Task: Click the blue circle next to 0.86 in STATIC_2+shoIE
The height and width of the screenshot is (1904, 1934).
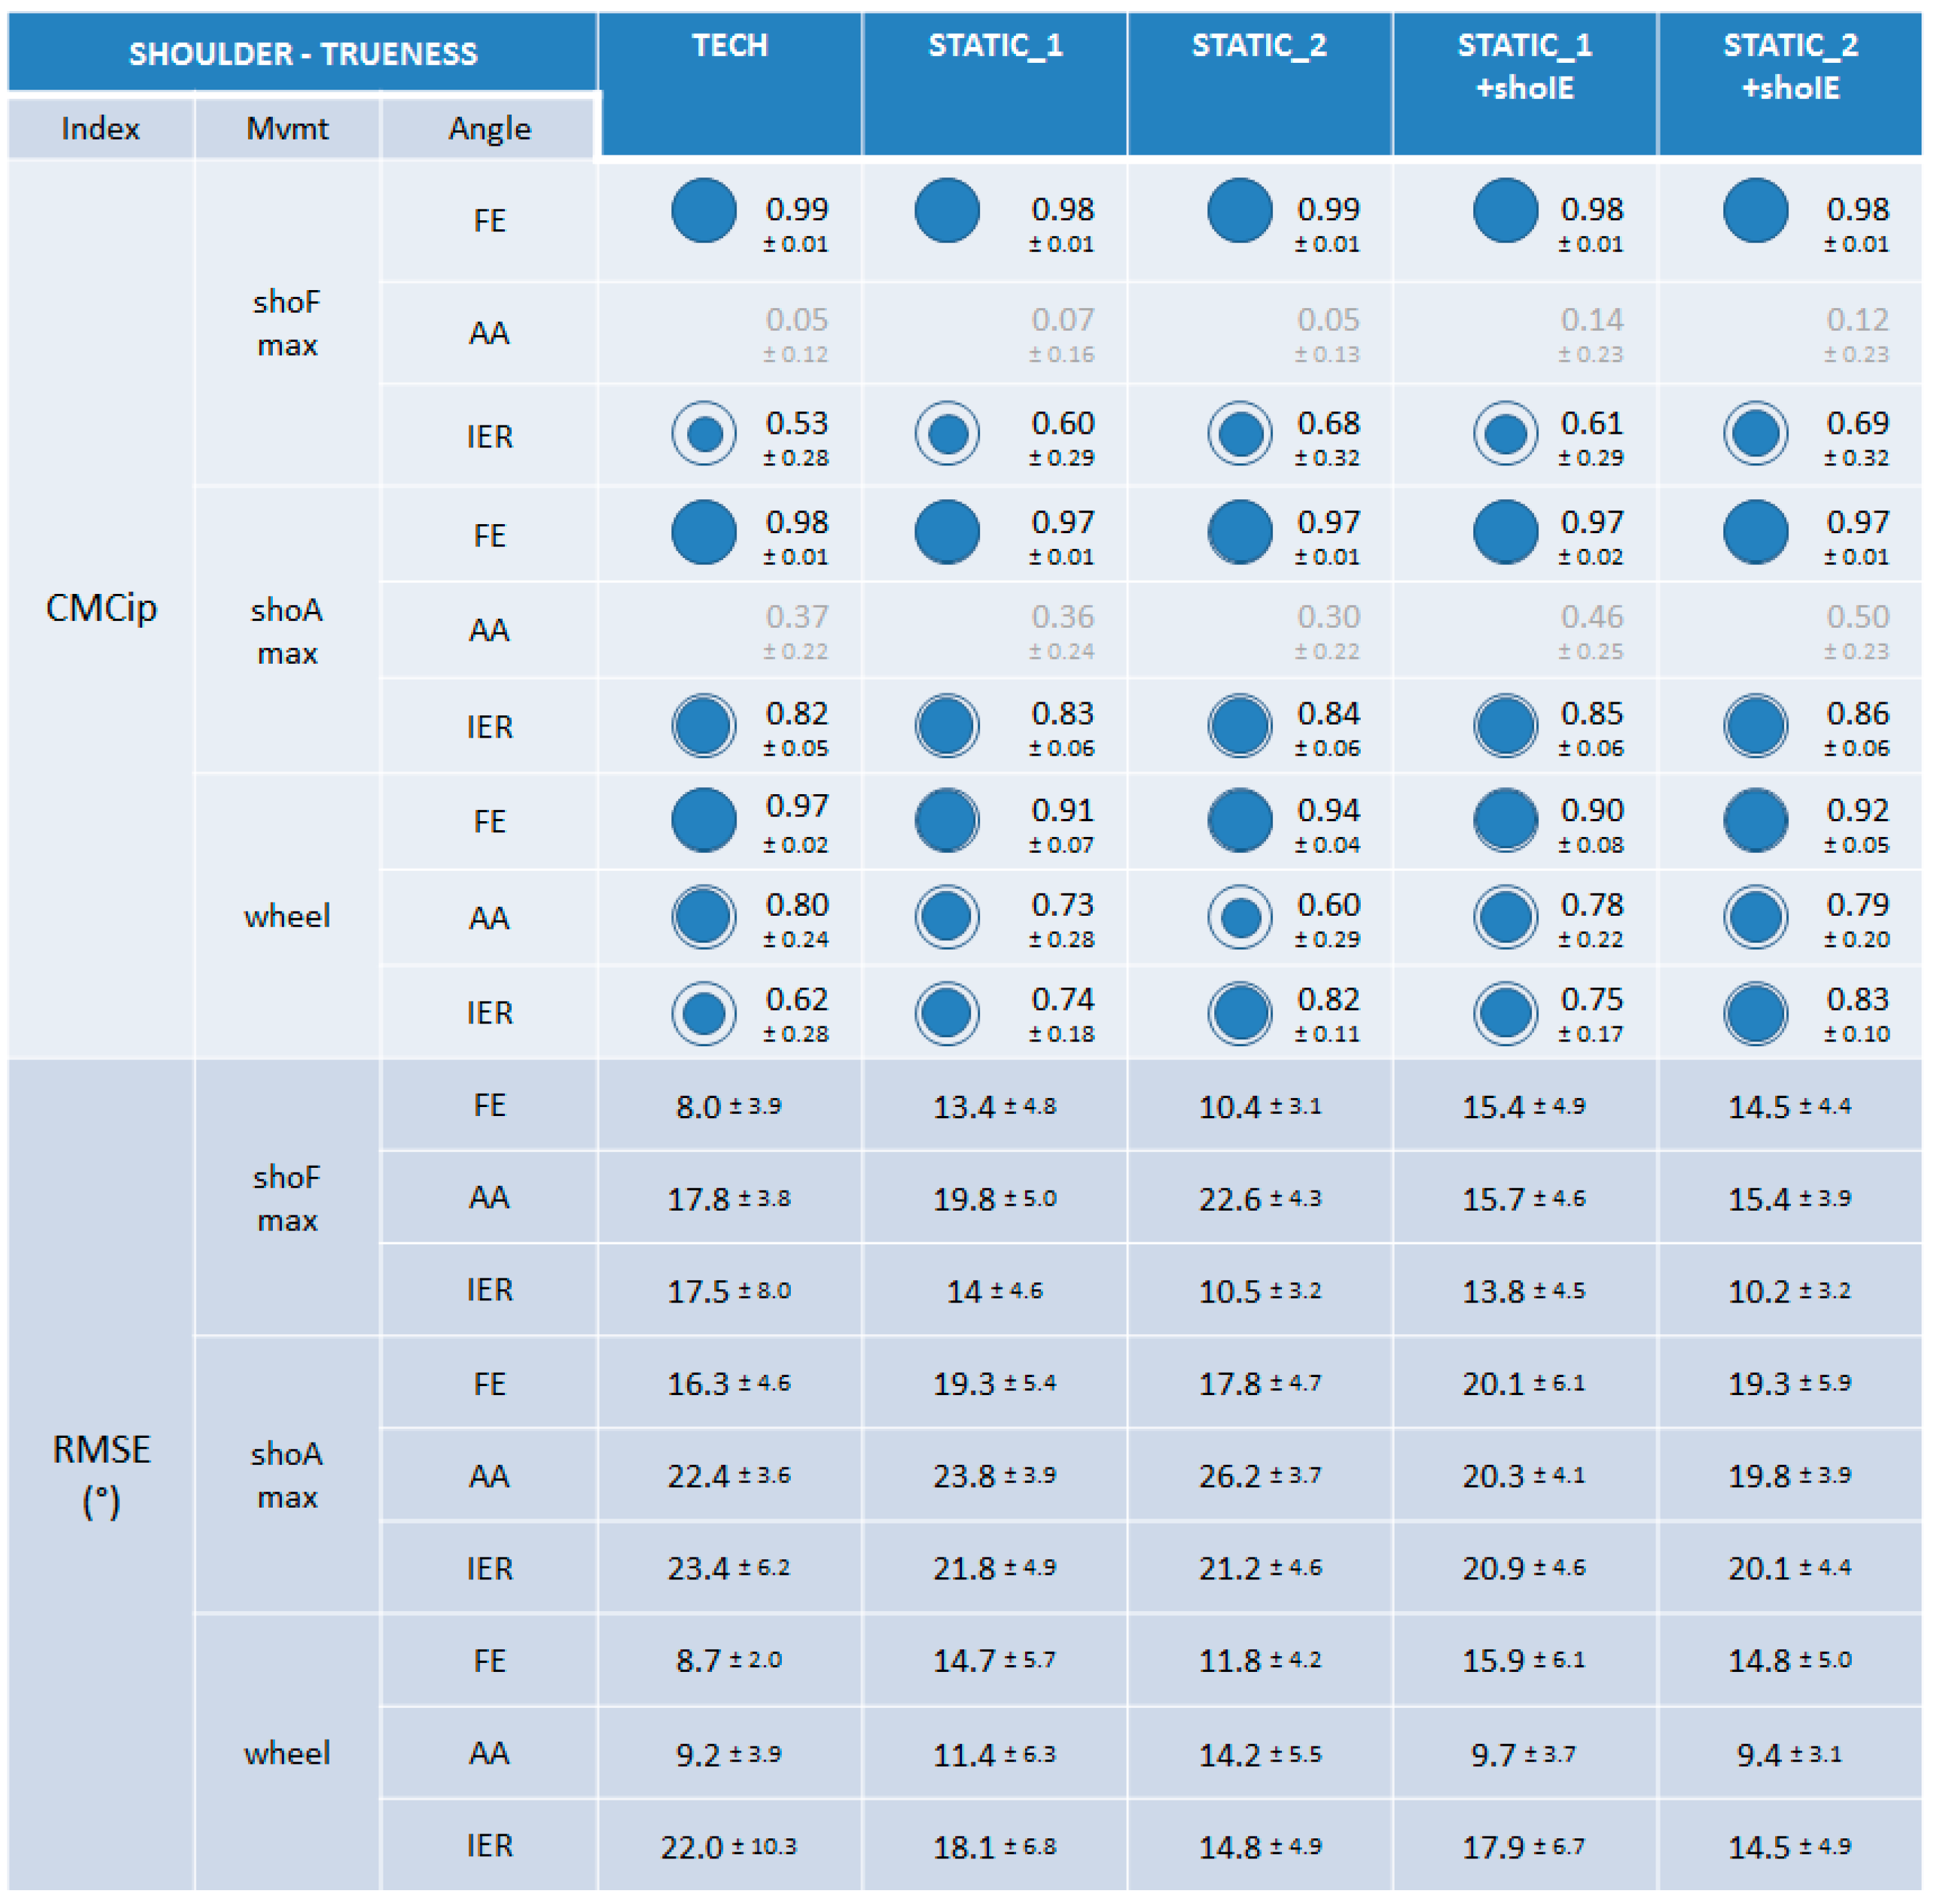Action: coord(1755,725)
